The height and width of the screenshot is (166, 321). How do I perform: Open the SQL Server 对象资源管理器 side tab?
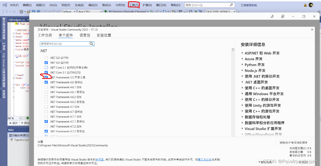pyautogui.click(x=4, y=70)
